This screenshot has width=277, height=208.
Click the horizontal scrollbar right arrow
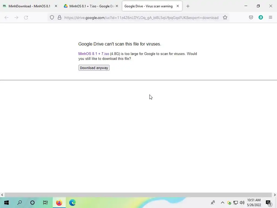tap(275, 195)
